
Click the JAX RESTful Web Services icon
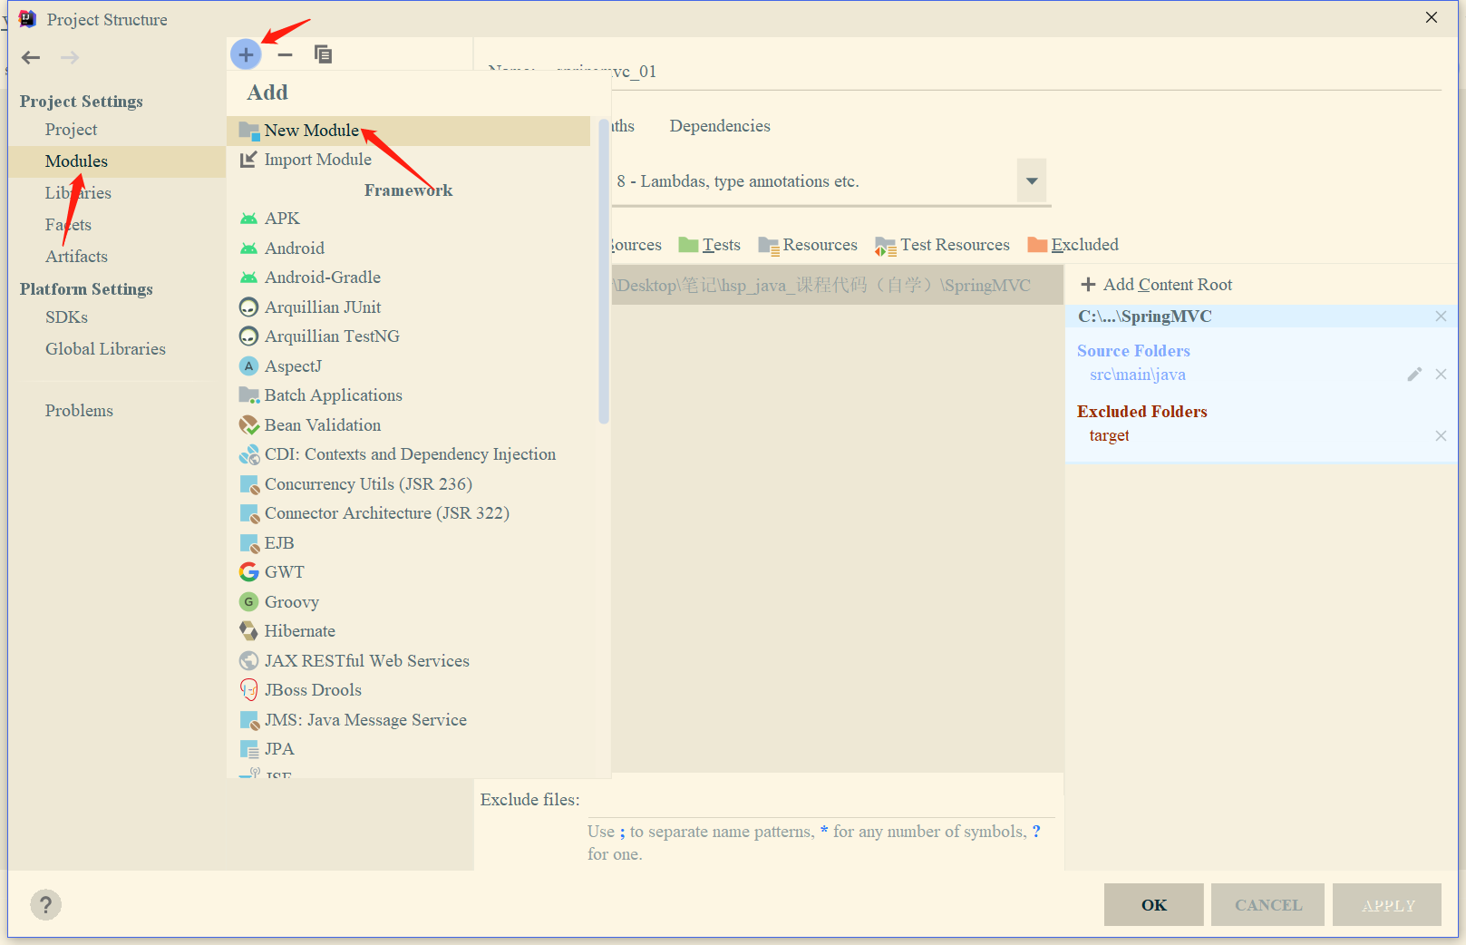(x=248, y=661)
